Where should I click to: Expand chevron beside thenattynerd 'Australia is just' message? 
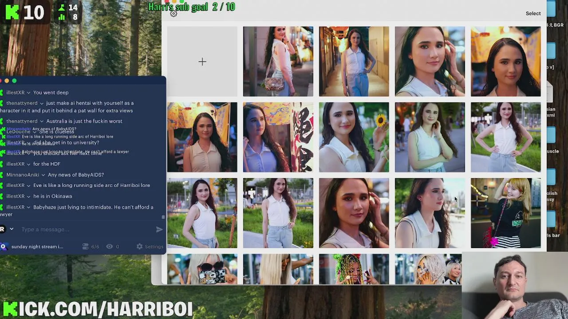click(x=42, y=121)
